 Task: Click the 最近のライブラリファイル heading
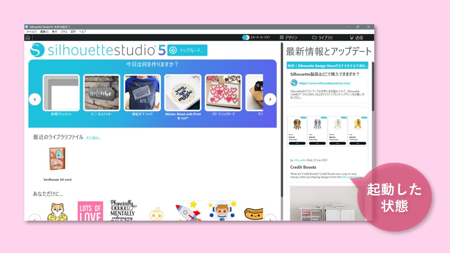pos(58,137)
